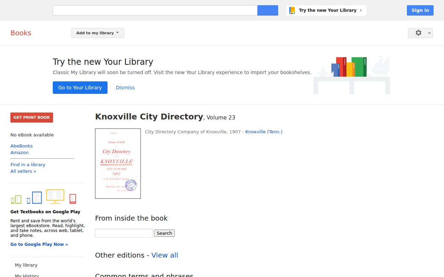Focus the top Google Books search field
Viewport: 444px width, 277px height.
click(x=155, y=10)
